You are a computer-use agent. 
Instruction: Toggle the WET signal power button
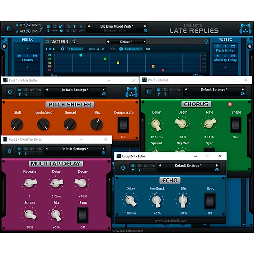17,31
